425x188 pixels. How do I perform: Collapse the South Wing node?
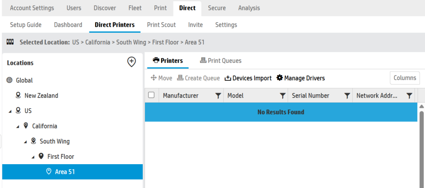(x=25, y=142)
